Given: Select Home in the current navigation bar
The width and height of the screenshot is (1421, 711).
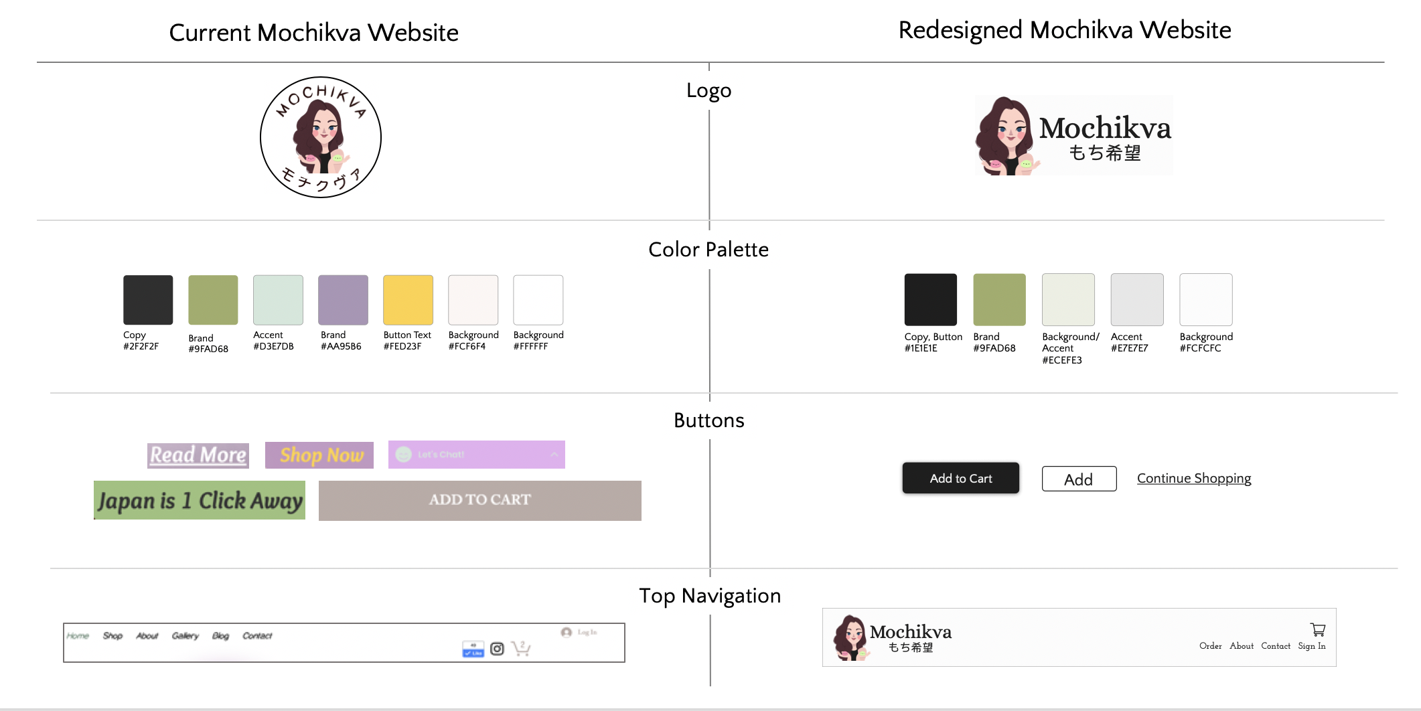Looking at the screenshot, I should (x=78, y=635).
